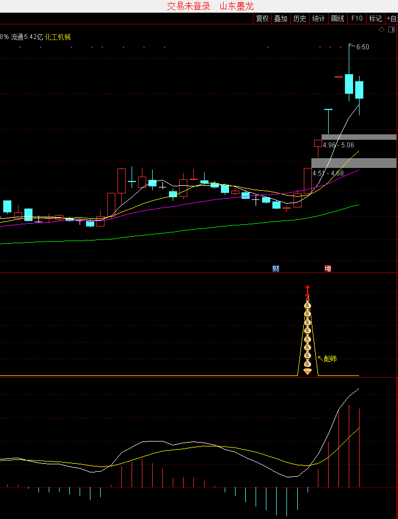398x519 pixels.
Task: Open the 统计 statistics option
Action: (x=319, y=18)
